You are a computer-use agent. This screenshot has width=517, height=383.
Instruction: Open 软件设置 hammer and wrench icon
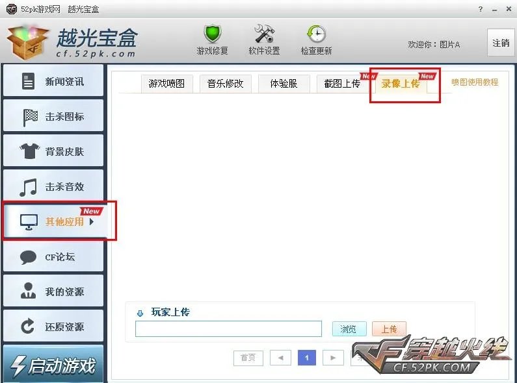(264, 34)
